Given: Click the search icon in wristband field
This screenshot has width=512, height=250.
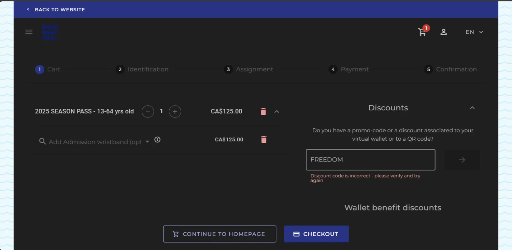Looking at the screenshot, I should [x=42, y=141].
